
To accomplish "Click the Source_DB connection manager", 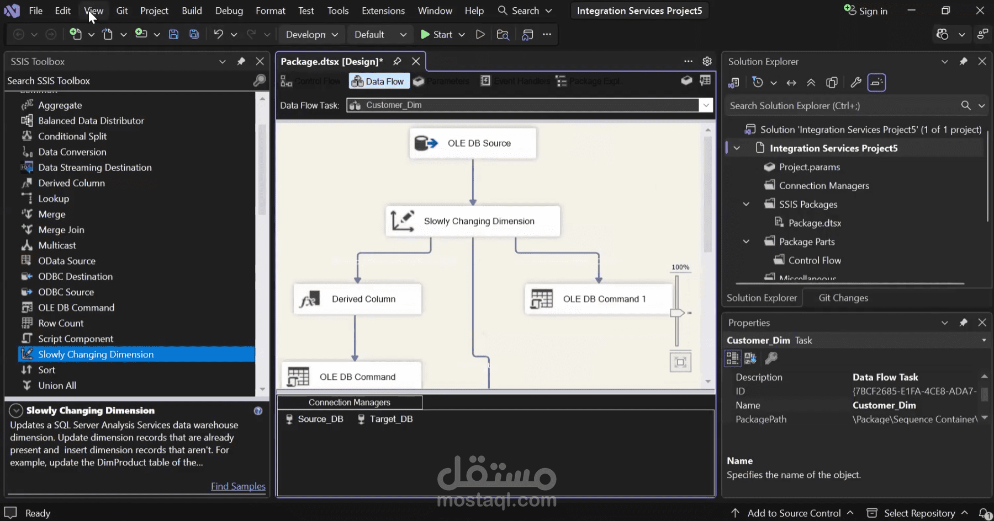I will pos(314,419).
